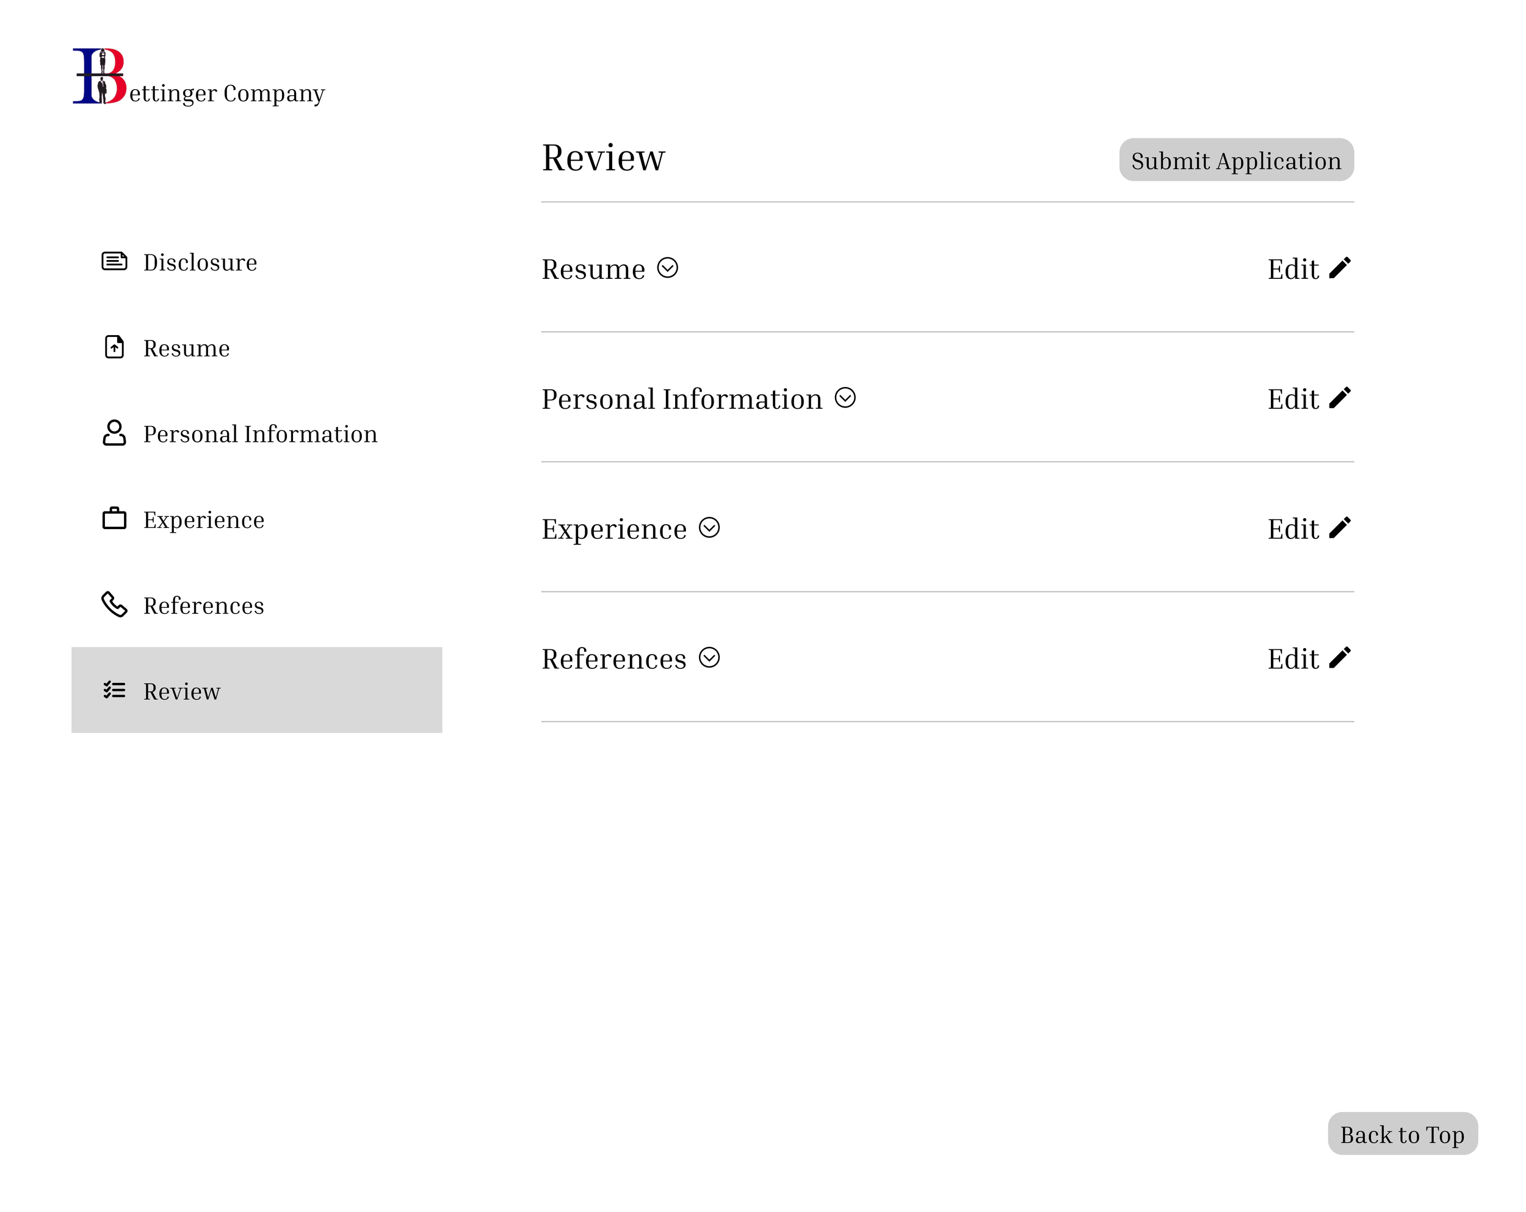The height and width of the screenshot is (1212, 1526).
Task: Click the Review checklist icon
Action: point(114,690)
